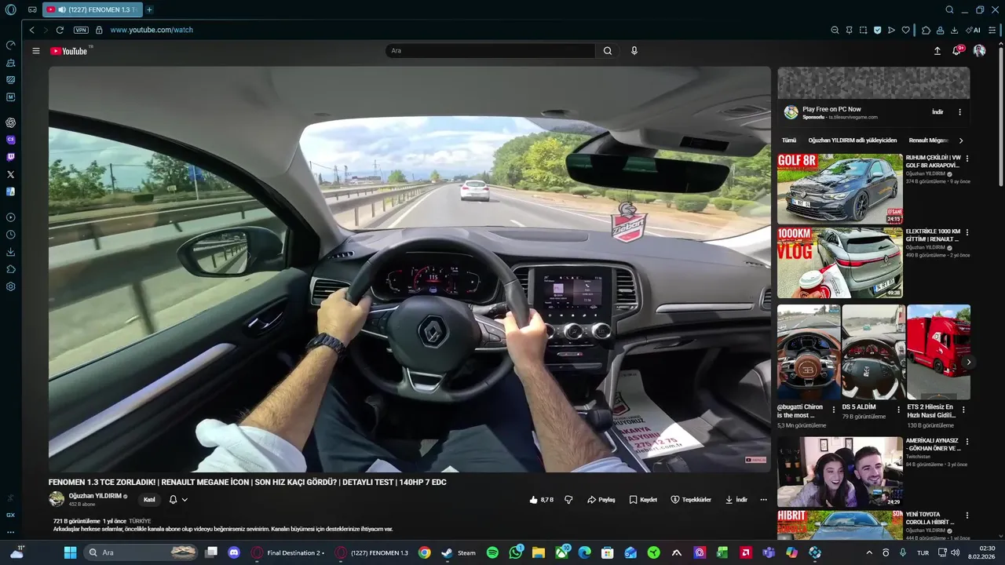Screen dimensions: 1005x565
Task: Click the zoom-out magnifier in address bar
Action: click(835, 30)
